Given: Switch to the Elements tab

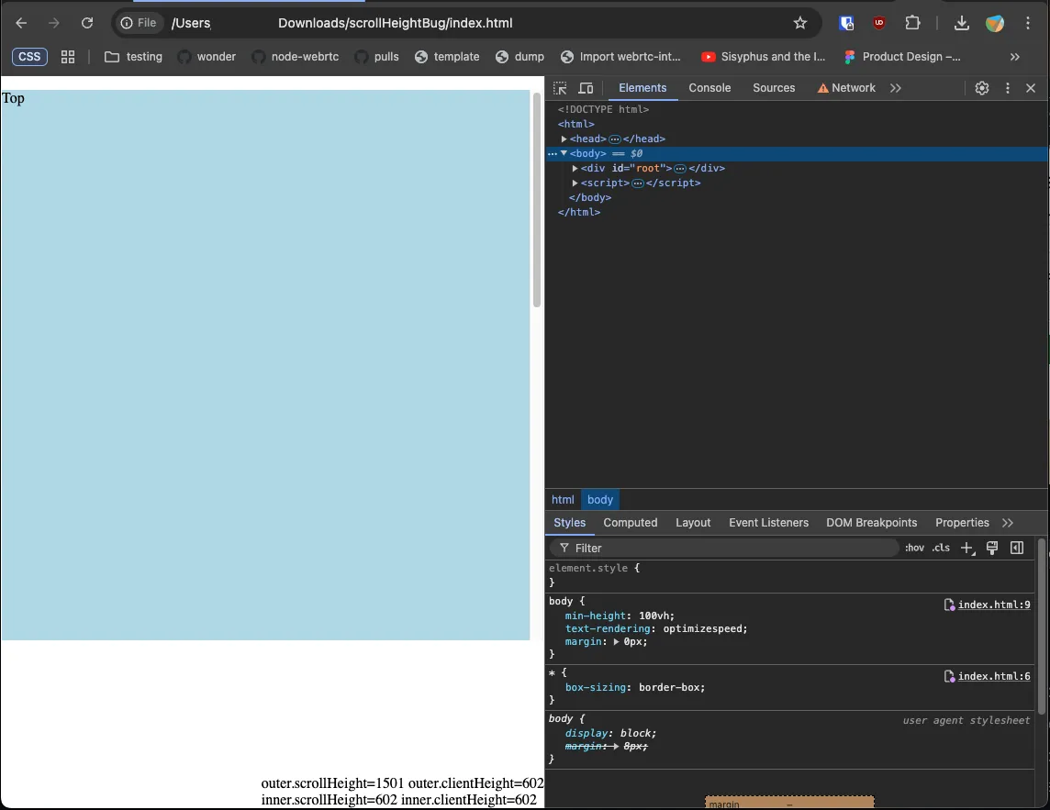Looking at the screenshot, I should [642, 88].
